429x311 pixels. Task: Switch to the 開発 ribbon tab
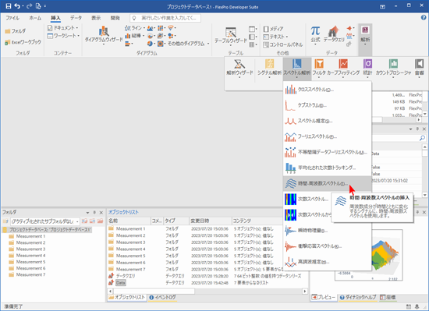point(115,18)
